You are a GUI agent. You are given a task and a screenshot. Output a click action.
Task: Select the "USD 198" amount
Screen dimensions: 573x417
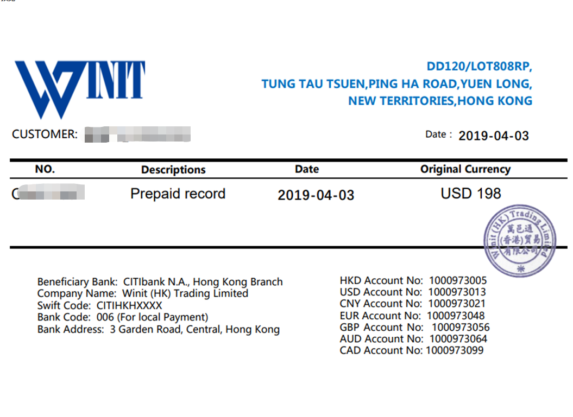[x=471, y=194]
